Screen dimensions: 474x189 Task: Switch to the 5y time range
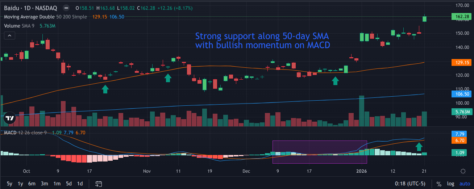click(x=9, y=184)
